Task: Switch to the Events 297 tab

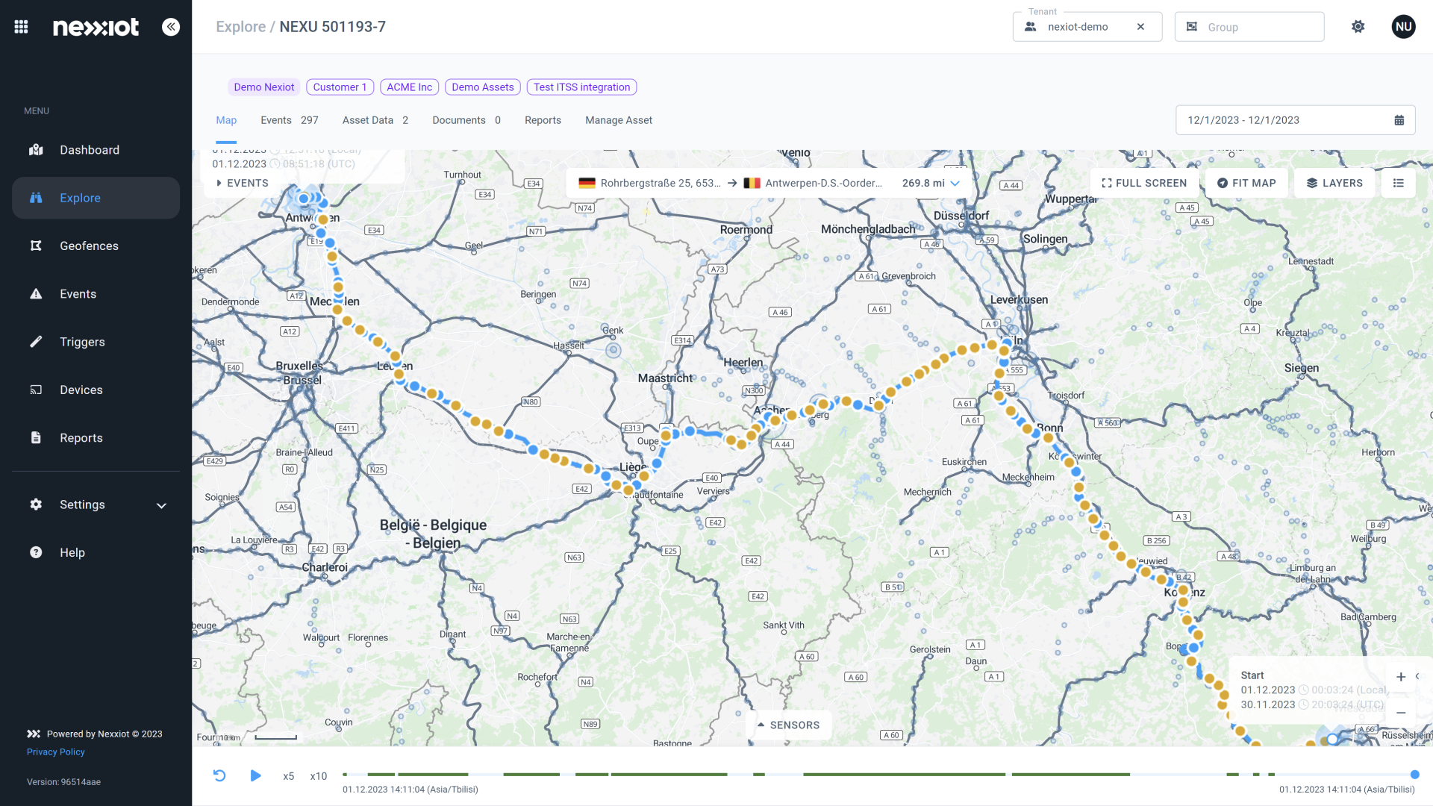Action: point(290,120)
